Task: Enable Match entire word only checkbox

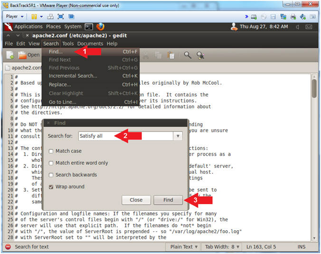Action: (51, 163)
